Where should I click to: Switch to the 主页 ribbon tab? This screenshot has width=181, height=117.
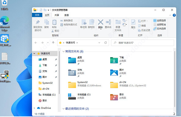point(47,15)
